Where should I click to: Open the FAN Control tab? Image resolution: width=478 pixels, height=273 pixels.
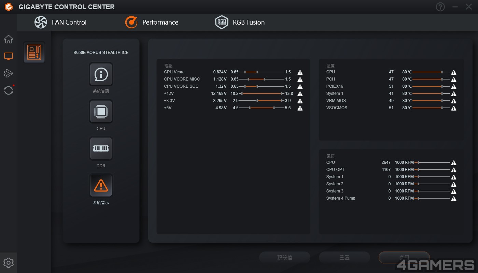(x=60, y=22)
